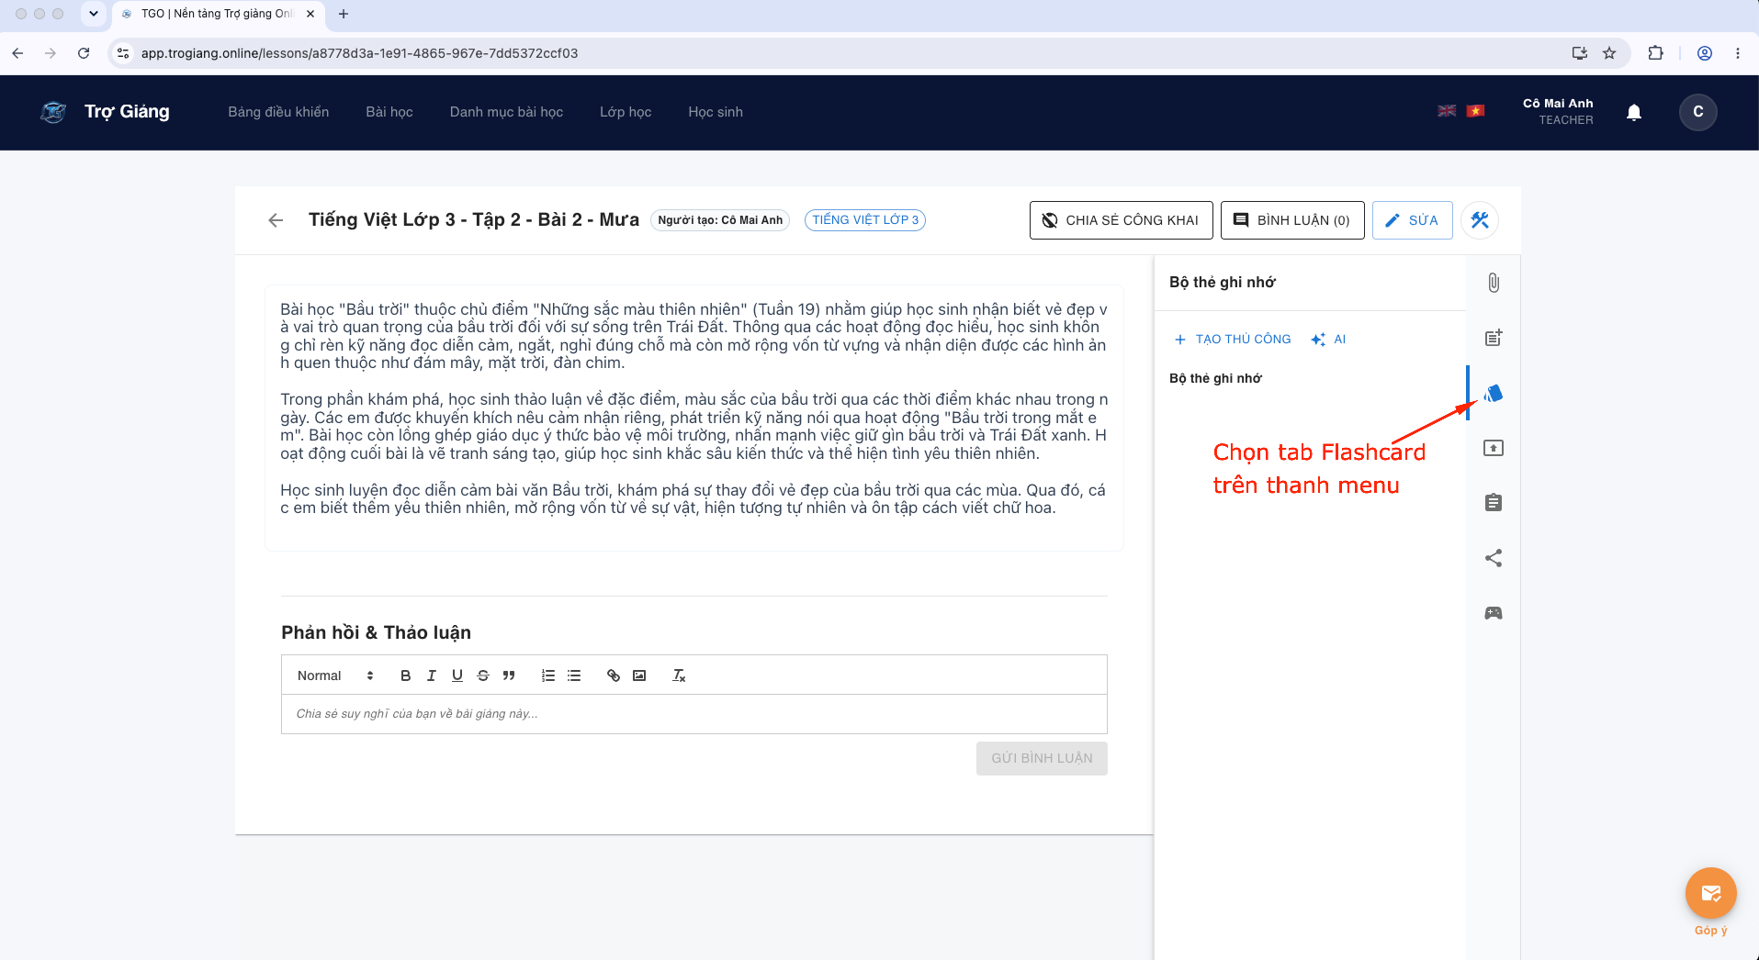Screen dimensions: 1759x960
Task: Click the CHIA SẺ CÔNG KHAI button
Action: point(1122,220)
